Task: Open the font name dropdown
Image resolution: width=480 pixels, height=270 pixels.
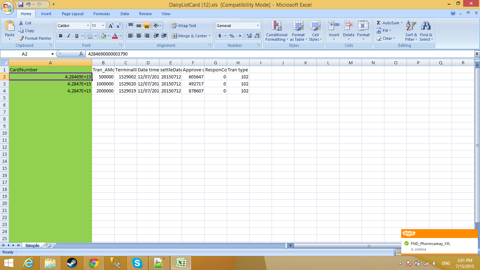Action: [88, 26]
